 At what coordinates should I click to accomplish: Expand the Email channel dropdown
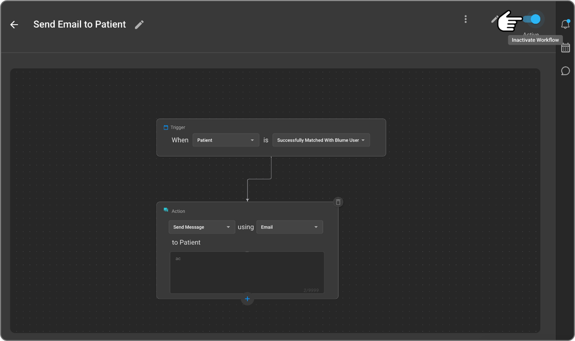(x=289, y=227)
